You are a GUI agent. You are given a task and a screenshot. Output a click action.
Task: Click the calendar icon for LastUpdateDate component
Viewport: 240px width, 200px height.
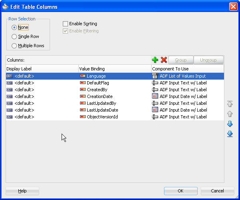pos(155,110)
